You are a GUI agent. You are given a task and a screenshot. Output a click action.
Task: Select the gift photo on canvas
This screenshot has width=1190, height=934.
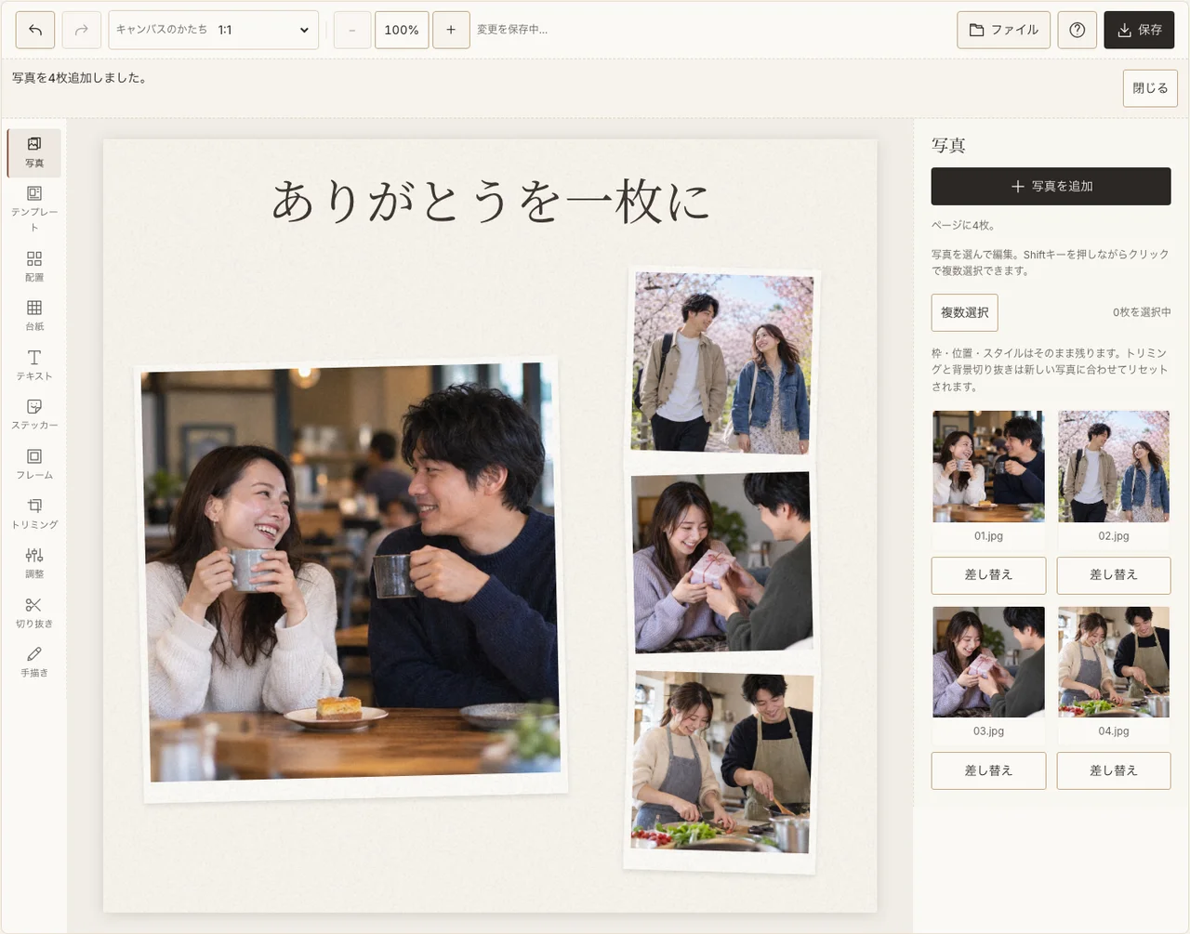click(722, 562)
